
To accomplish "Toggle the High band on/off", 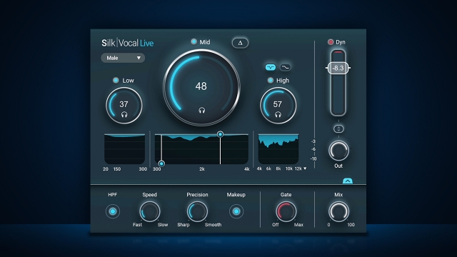I will (x=271, y=80).
